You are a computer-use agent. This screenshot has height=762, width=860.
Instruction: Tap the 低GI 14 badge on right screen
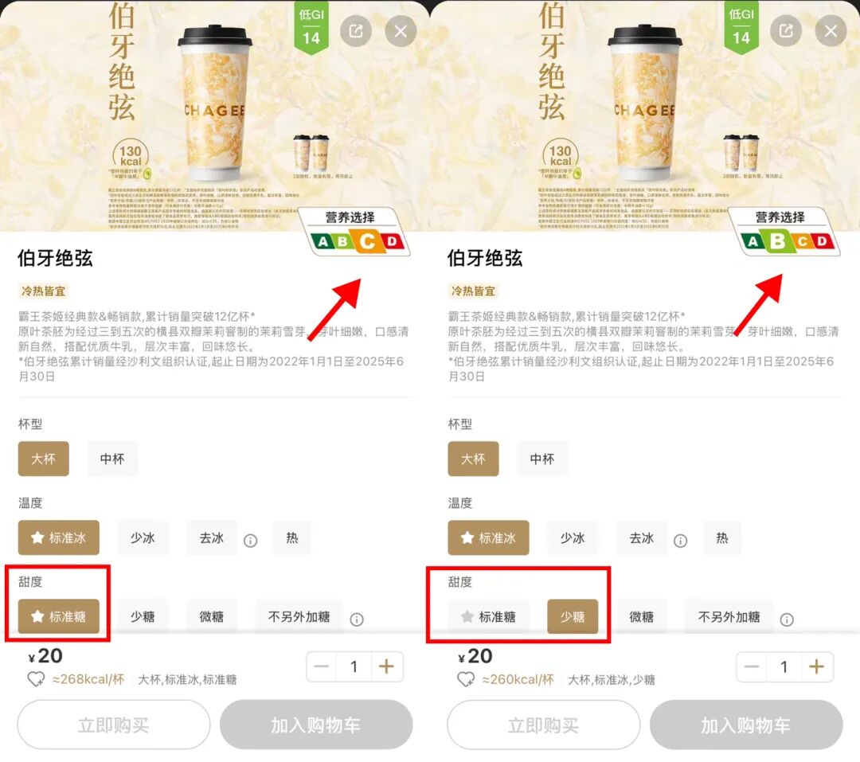(741, 27)
